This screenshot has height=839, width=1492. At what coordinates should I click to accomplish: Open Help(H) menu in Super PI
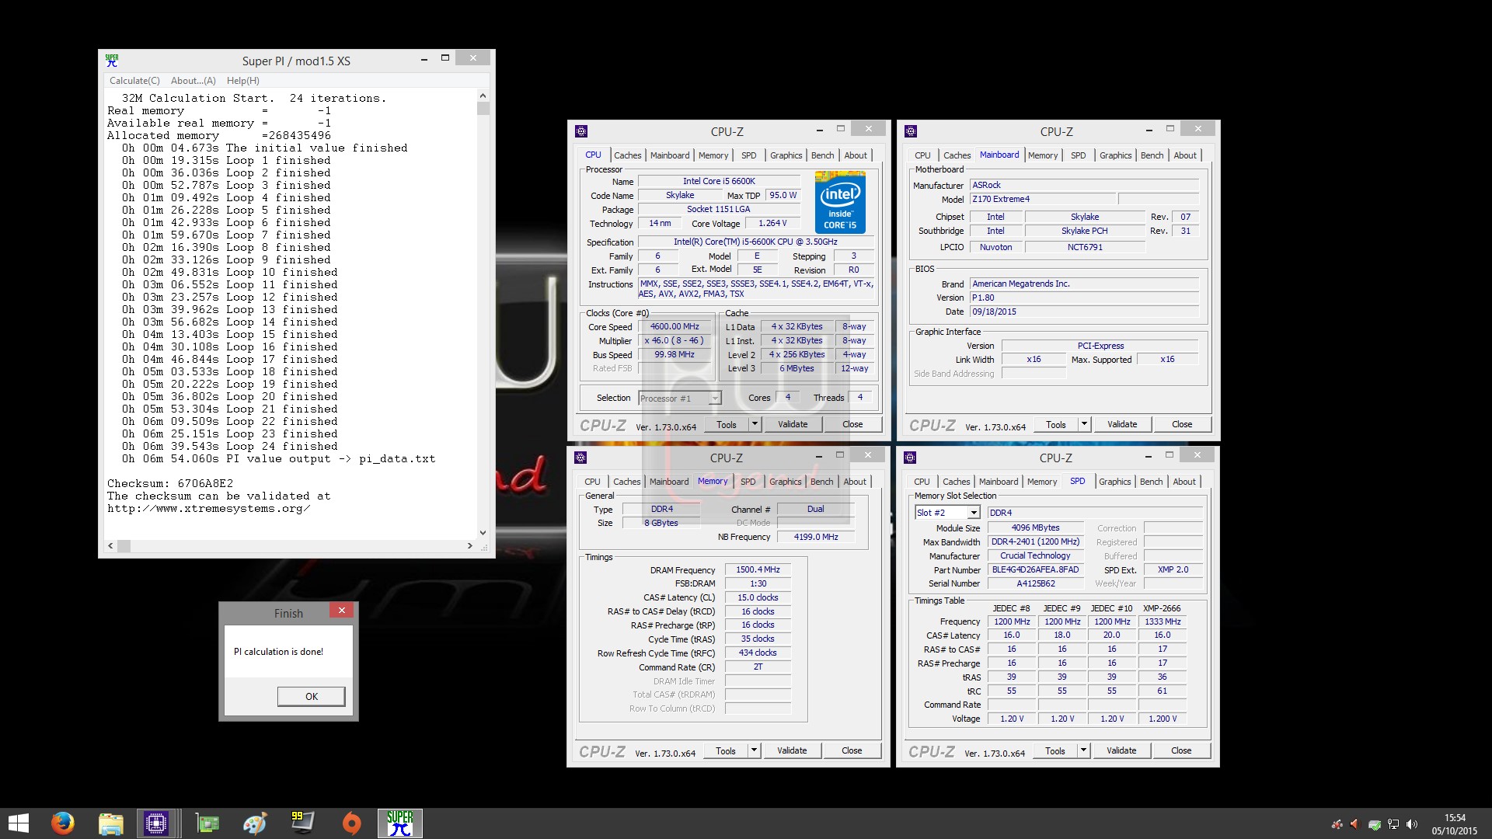point(243,81)
